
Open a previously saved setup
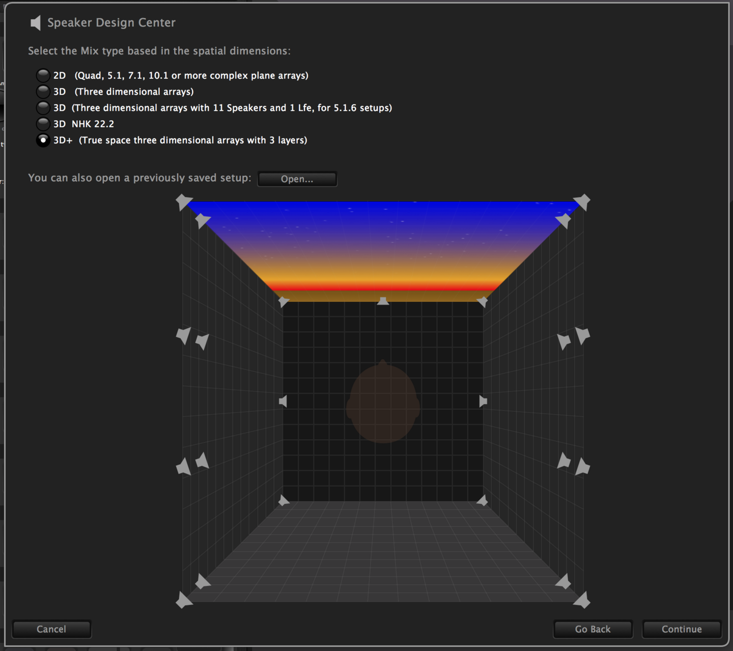pyautogui.click(x=297, y=179)
